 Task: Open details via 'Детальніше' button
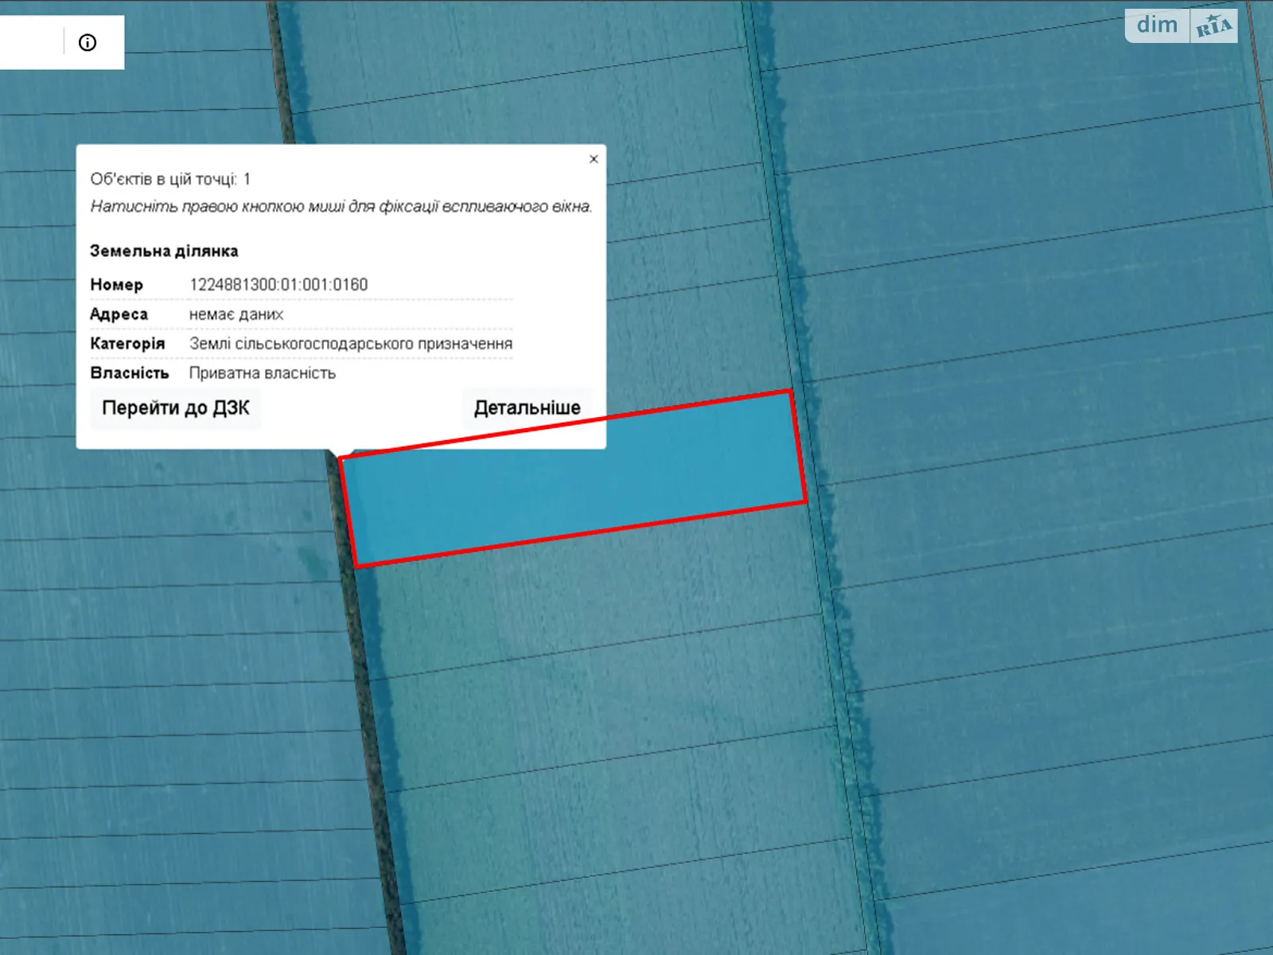527,408
